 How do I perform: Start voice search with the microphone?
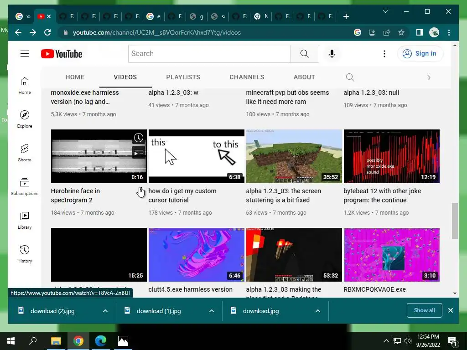(332, 54)
